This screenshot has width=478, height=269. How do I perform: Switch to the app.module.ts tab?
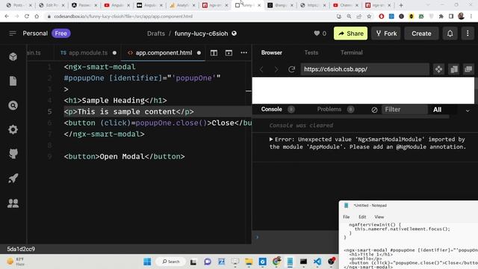click(88, 53)
